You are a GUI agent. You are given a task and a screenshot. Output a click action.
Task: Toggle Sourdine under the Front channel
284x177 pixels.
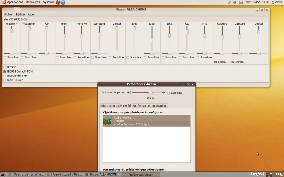coord(58,57)
